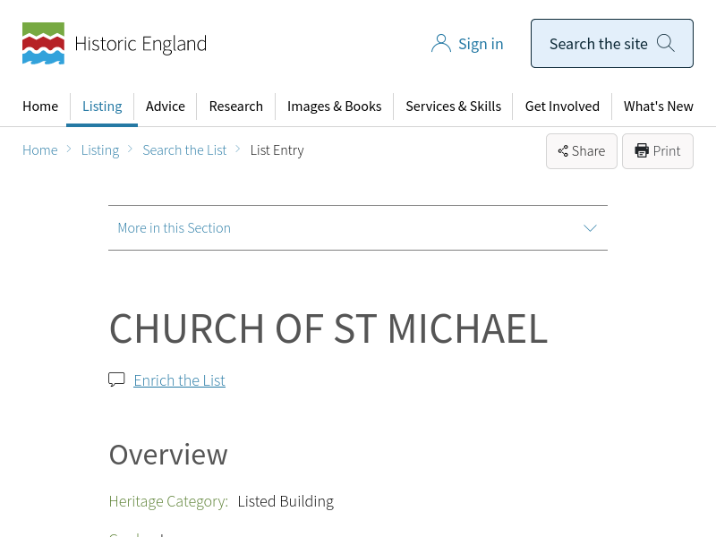Screen dimensions: 716x537
Task: Open the Home menu item
Action: pyautogui.click(x=40, y=107)
